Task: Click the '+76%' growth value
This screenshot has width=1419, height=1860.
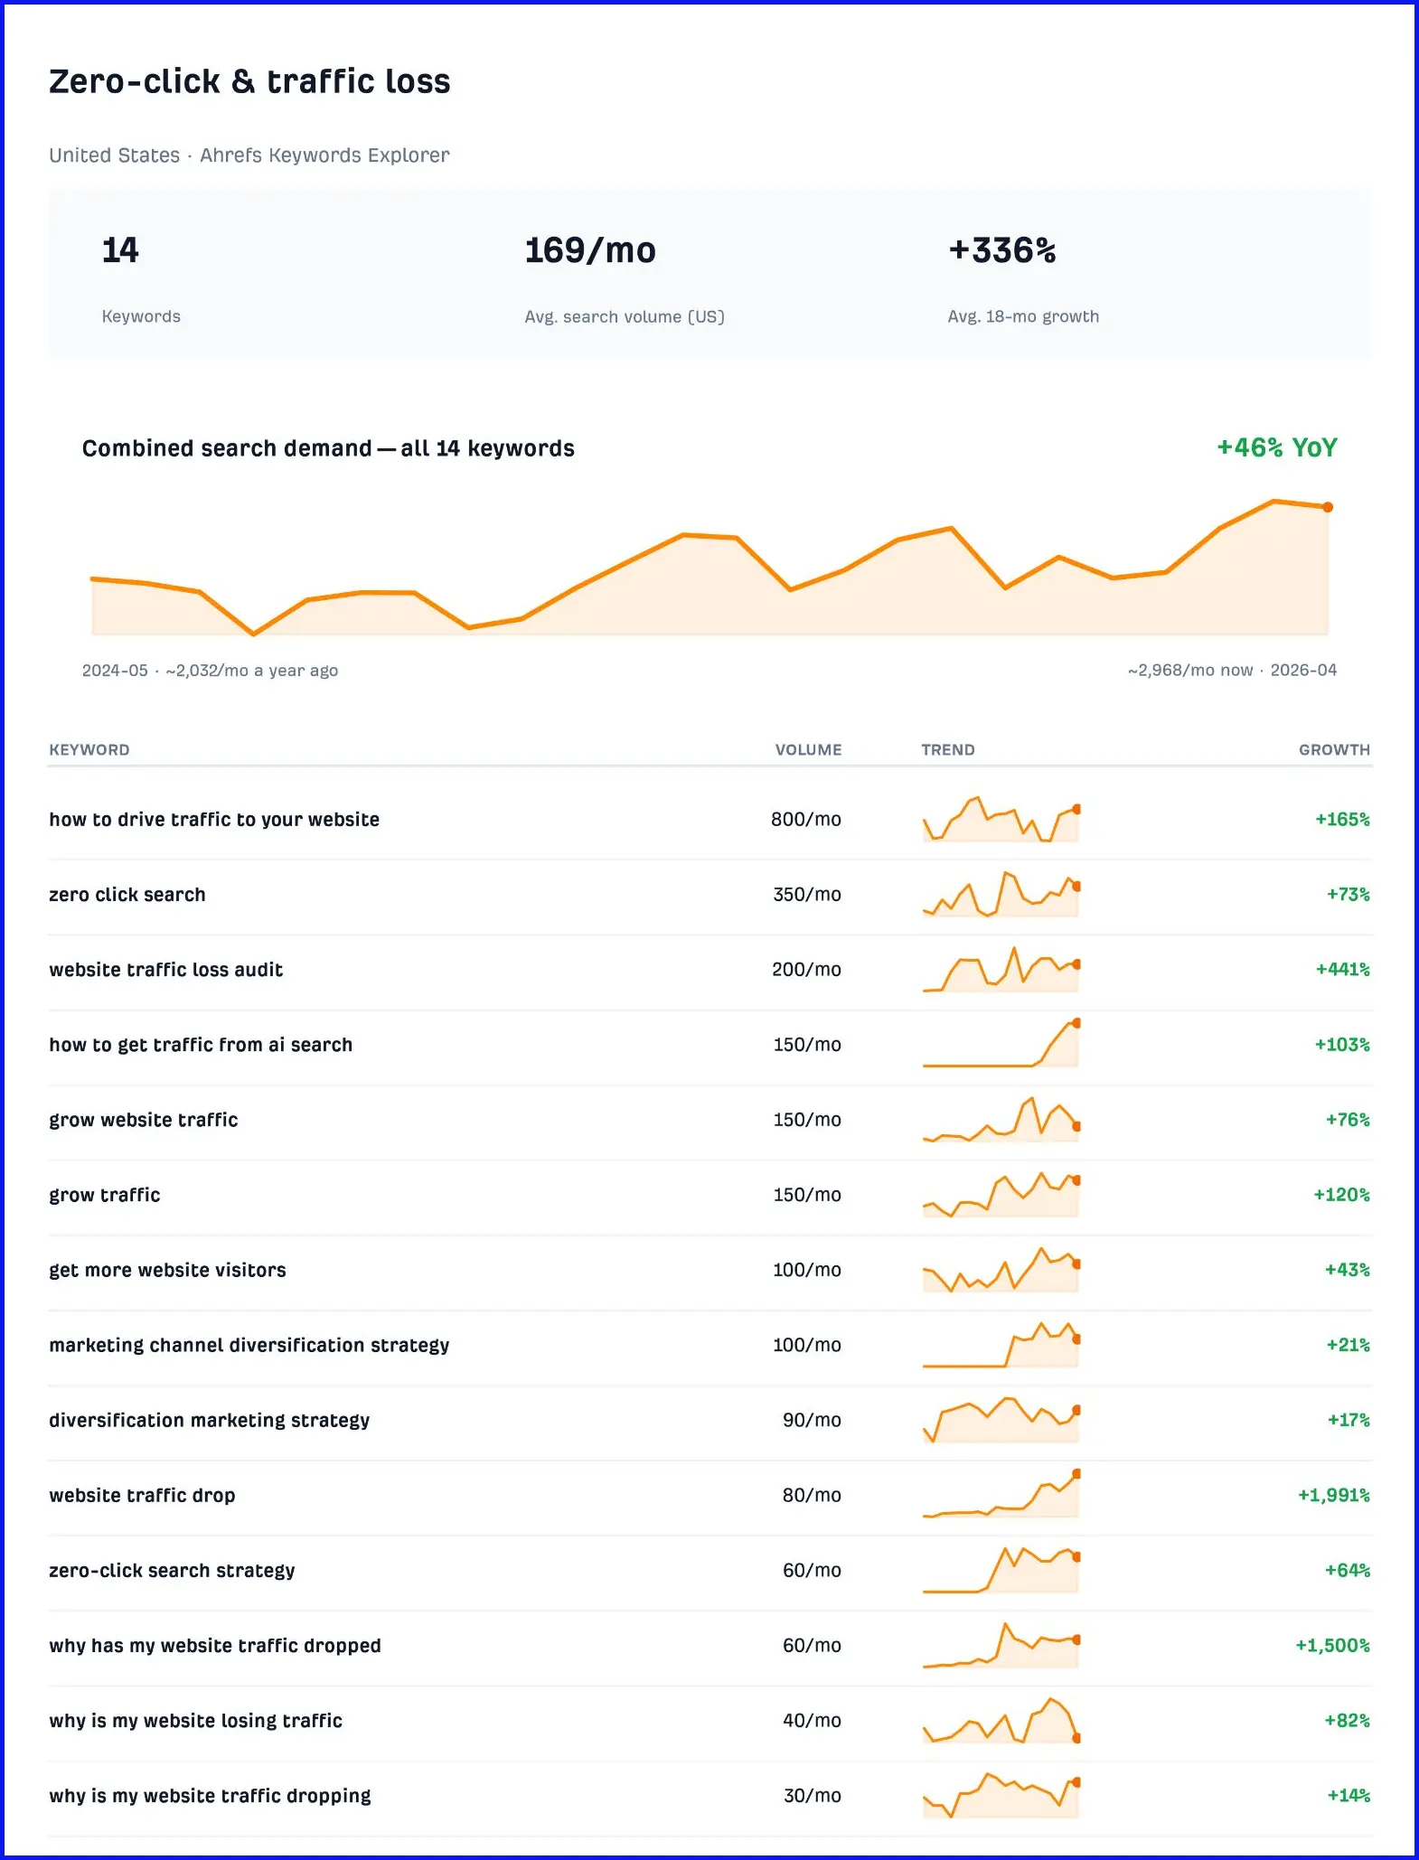Action: [1348, 1120]
